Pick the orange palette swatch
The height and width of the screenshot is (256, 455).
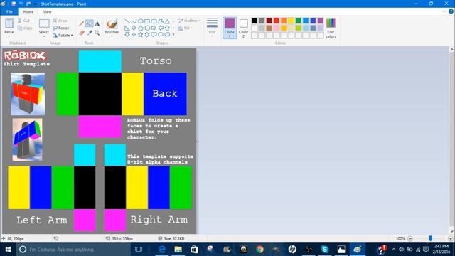pyautogui.click(x=284, y=21)
